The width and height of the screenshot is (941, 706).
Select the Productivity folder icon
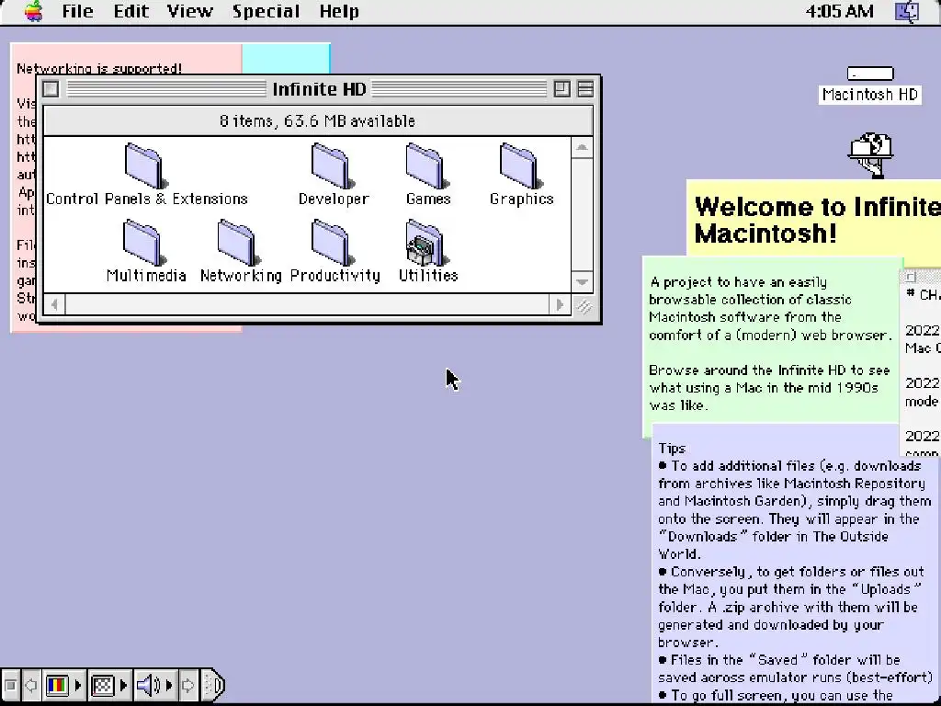click(x=333, y=243)
